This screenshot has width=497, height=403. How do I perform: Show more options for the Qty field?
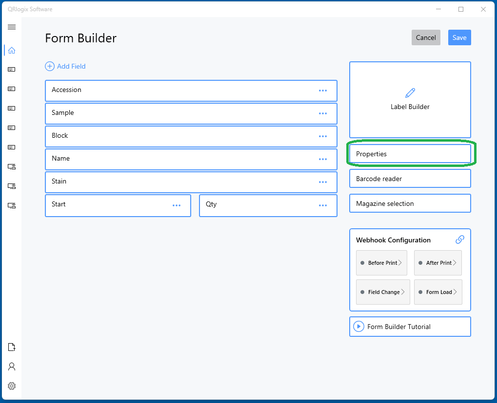click(x=322, y=205)
